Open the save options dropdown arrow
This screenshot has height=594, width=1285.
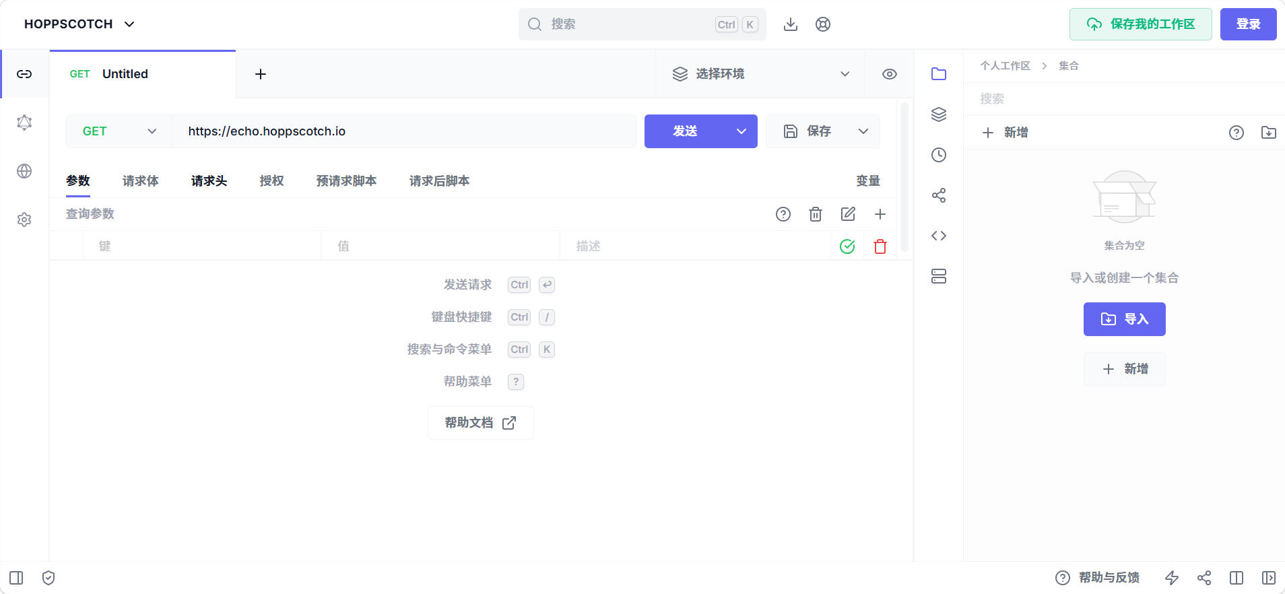click(x=863, y=131)
